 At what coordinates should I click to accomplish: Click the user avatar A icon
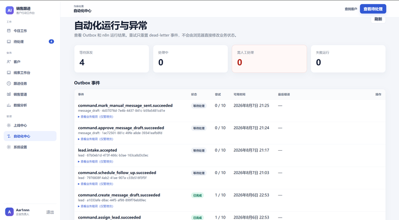point(9,212)
